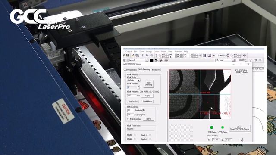The width and height of the screenshot is (276, 155).
Task: Open the Layer 1 dropdown
Action: [138, 60]
